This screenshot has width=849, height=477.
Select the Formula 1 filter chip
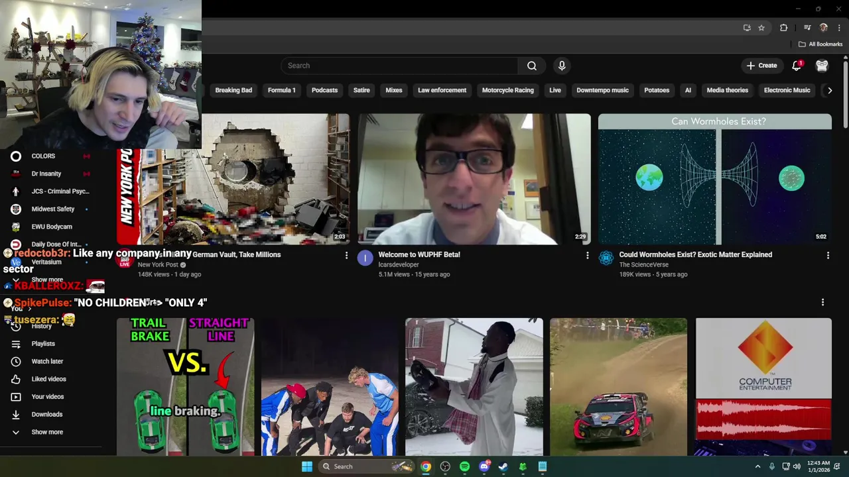point(282,90)
